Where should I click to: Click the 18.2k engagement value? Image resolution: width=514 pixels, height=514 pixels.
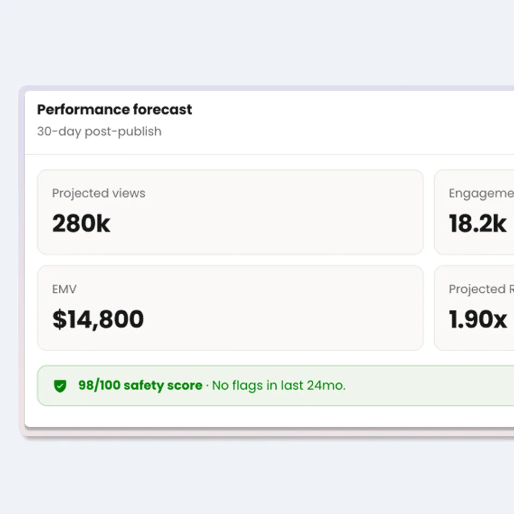tap(478, 224)
